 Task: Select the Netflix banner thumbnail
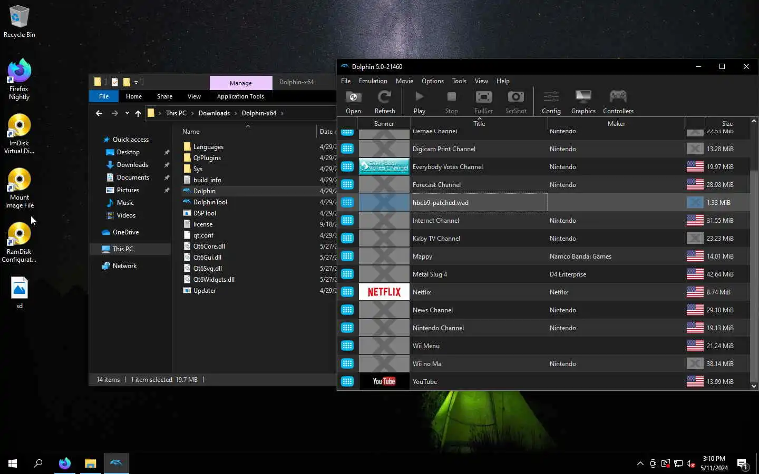pyautogui.click(x=384, y=292)
